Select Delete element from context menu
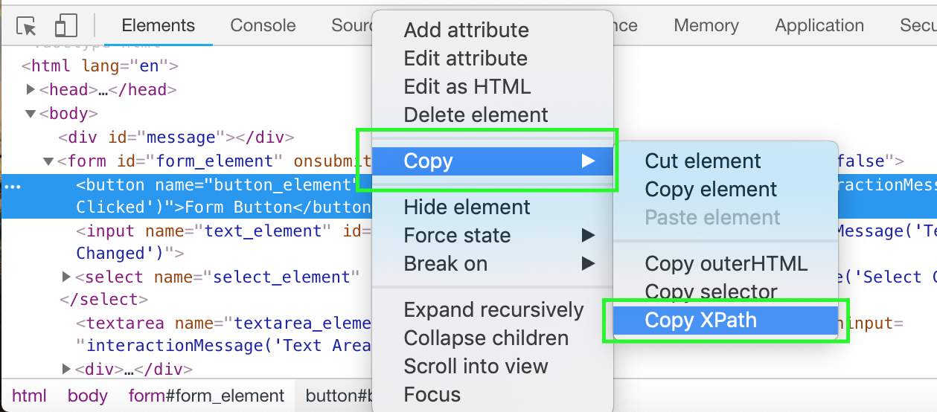 (476, 115)
